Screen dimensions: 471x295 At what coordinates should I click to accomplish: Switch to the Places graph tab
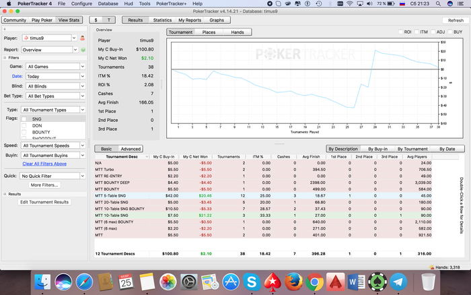pyautogui.click(x=209, y=32)
